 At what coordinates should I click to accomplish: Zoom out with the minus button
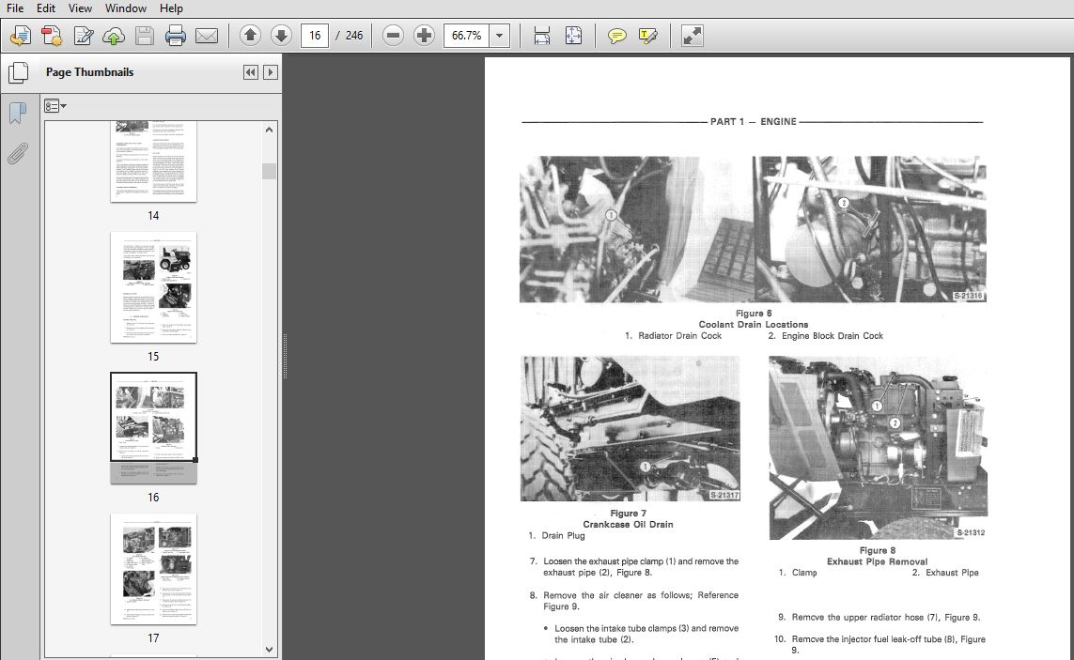(393, 36)
